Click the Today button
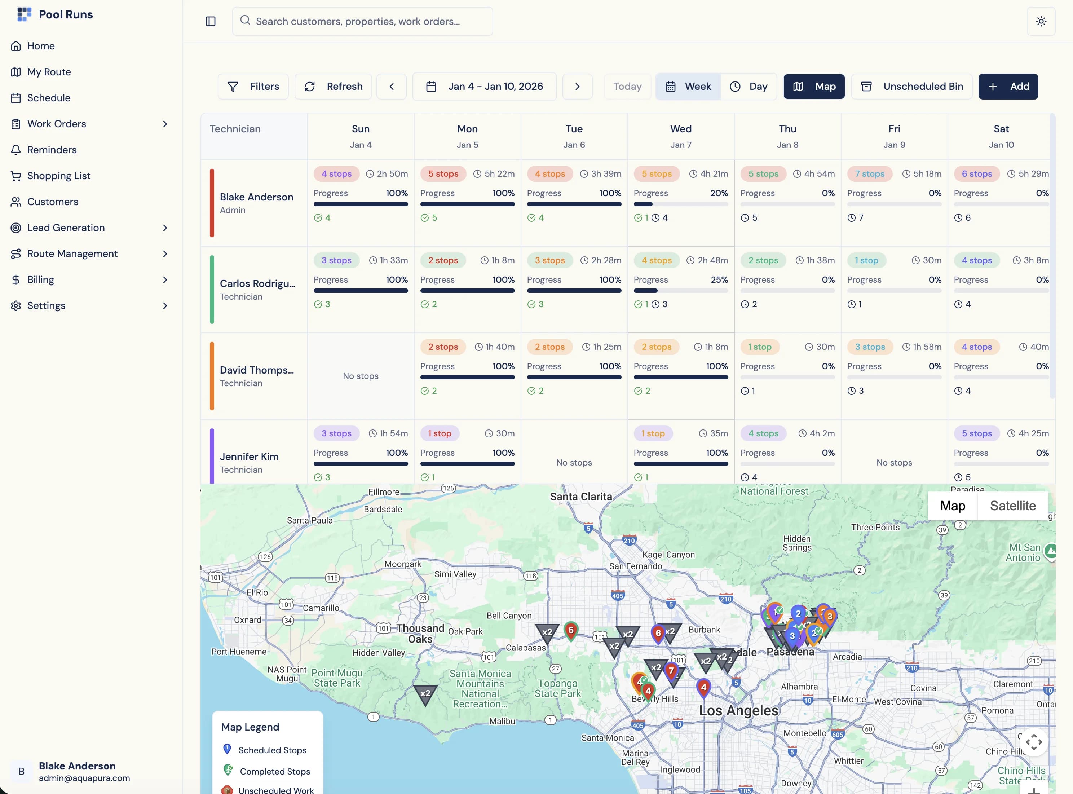The height and width of the screenshot is (794, 1073). click(x=628, y=87)
